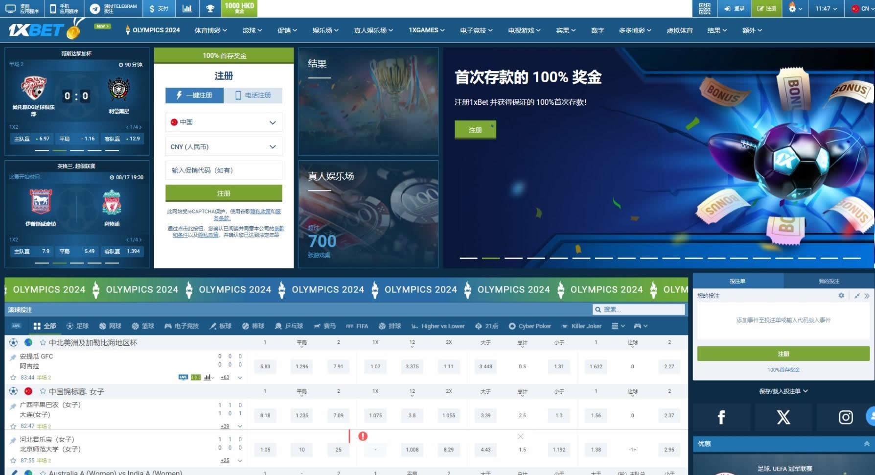Open the 中国 country dropdown

pyautogui.click(x=224, y=122)
